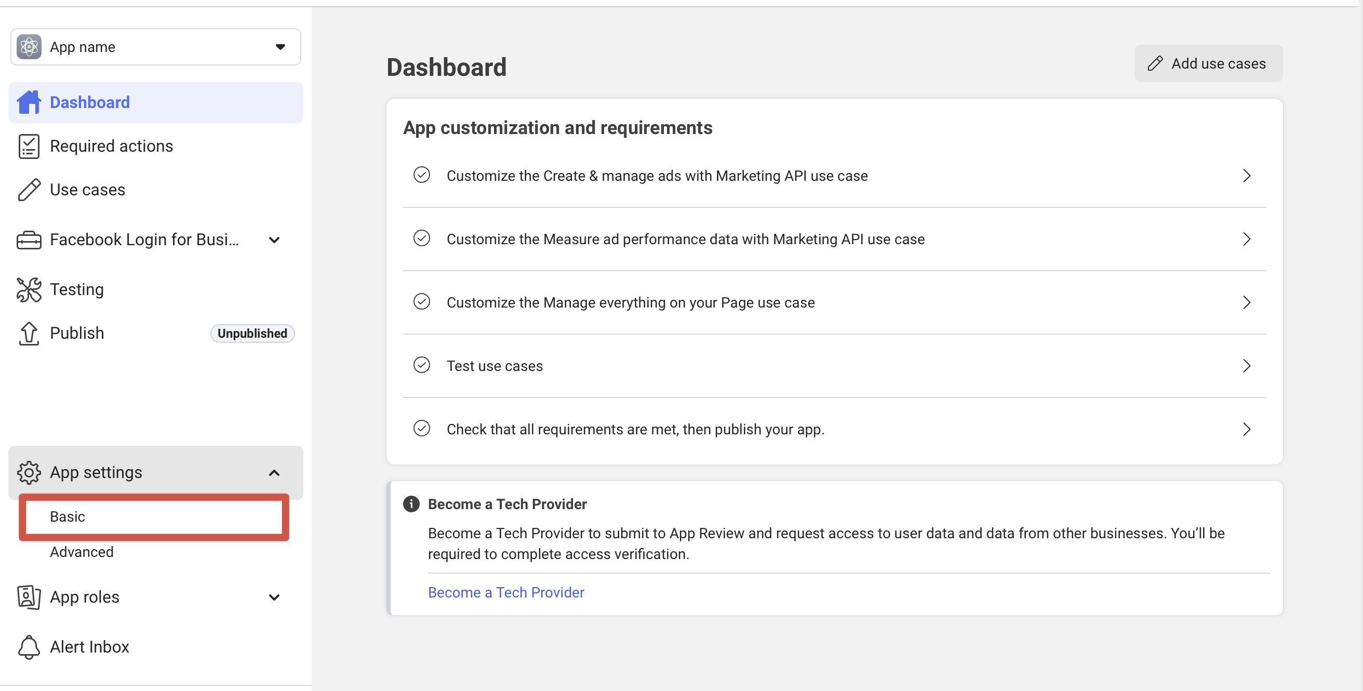Click the Facebook Login briefcase icon
Viewport: 1363px width, 691px height.
[29, 240]
